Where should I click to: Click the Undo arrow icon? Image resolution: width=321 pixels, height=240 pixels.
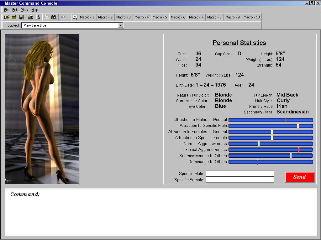(x=63, y=17)
